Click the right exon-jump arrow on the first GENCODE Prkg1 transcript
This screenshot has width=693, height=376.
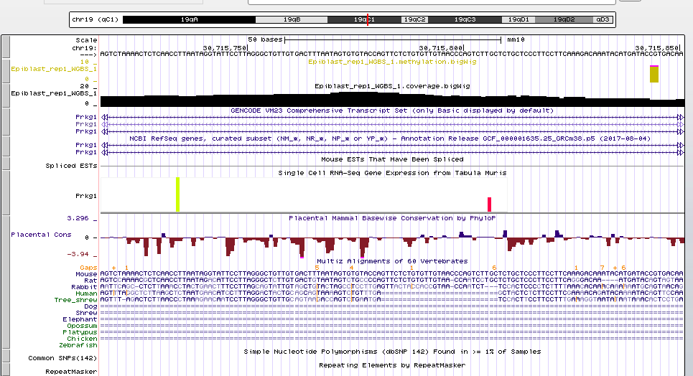tap(680, 117)
